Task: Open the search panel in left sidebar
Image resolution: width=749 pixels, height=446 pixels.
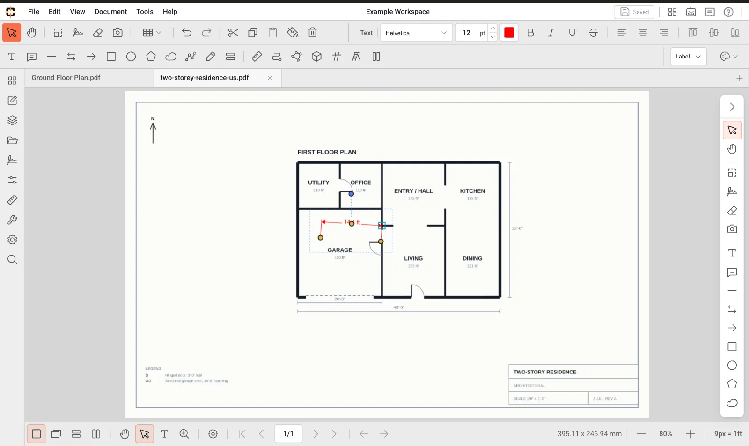Action: pyautogui.click(x=12, y=260)
